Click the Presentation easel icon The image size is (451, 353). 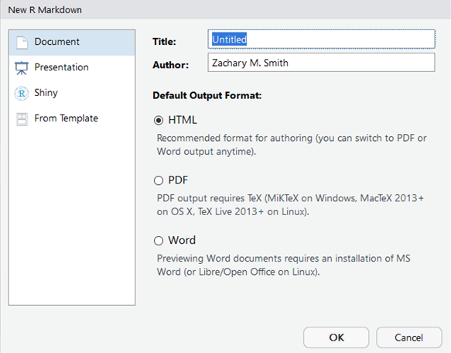click(x=22, y=68)
